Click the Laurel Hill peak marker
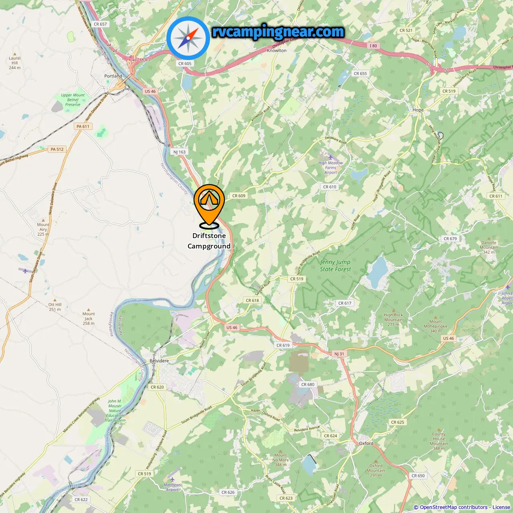513x513 pixels. click(15, 53)
